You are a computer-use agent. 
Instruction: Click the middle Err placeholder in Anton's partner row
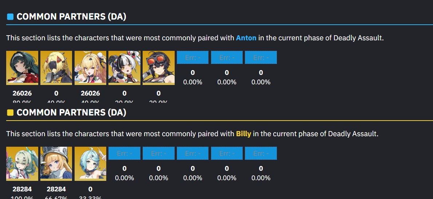(x=227, y=57)
